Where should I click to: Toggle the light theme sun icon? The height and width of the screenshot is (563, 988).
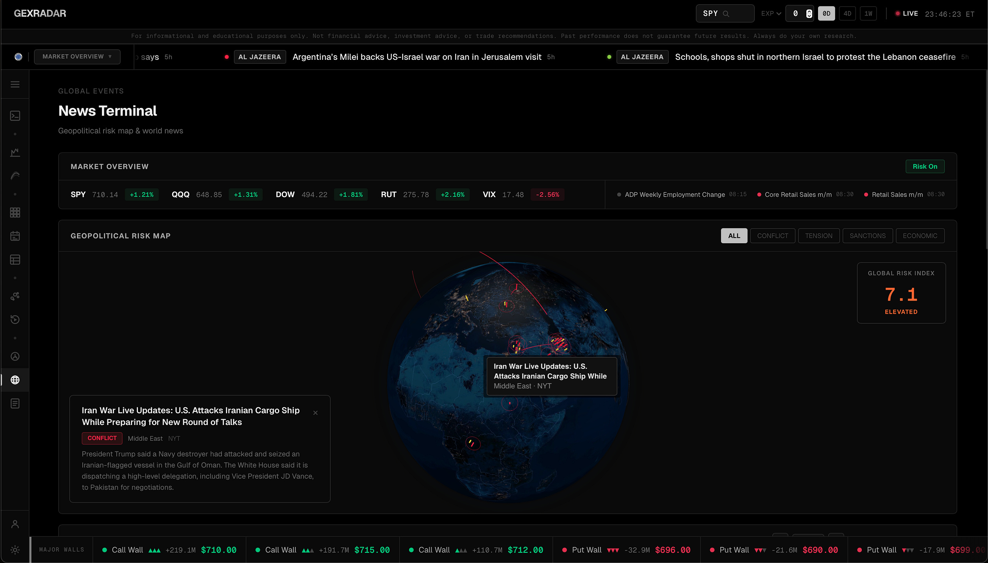point(15,550)
